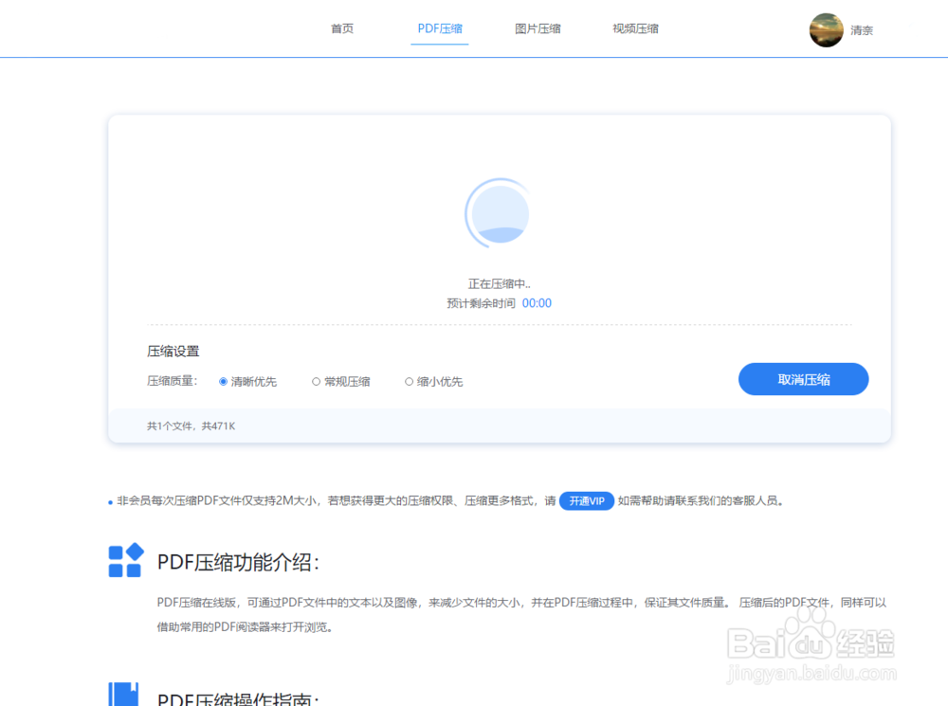Click the user avatar for 清奈
The height and width of the screenshot is (706, 948).
pos(826,29)
